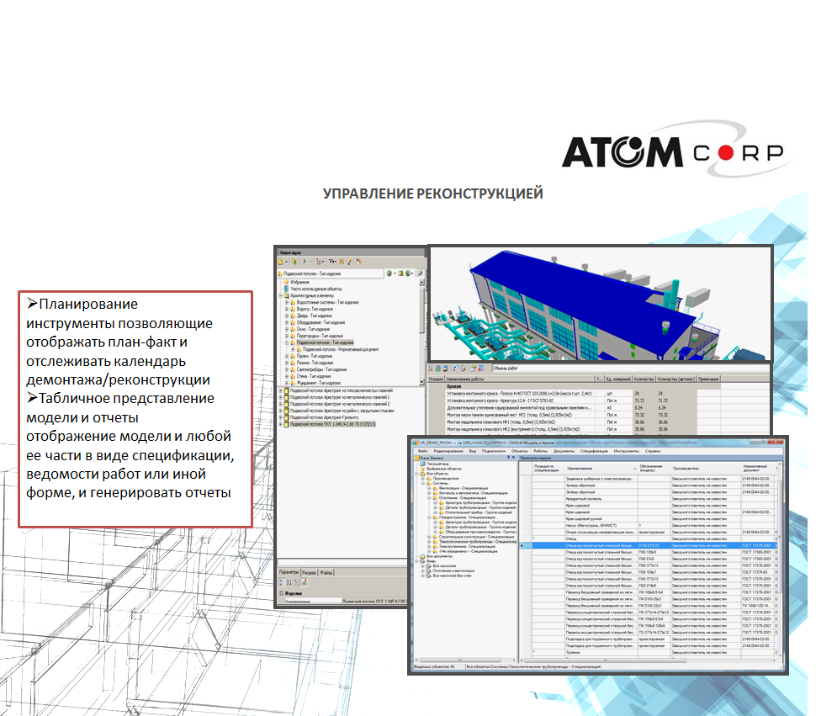Click the Избранное star icon in tree
Image resolution: width=837 pixels, height=716 pixels.
click(x=286, y=282)
